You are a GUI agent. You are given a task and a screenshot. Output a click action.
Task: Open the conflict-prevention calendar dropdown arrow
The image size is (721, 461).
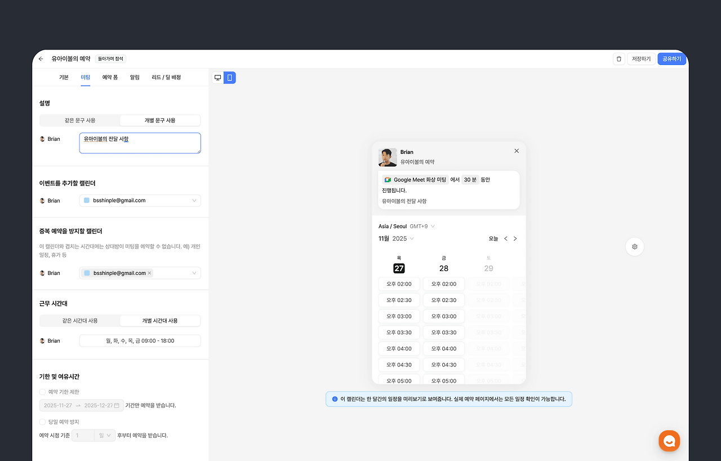click(194, 273)
